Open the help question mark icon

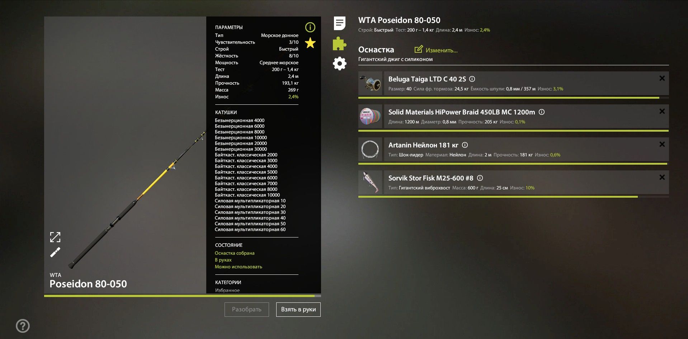click(x=23, y=326)
